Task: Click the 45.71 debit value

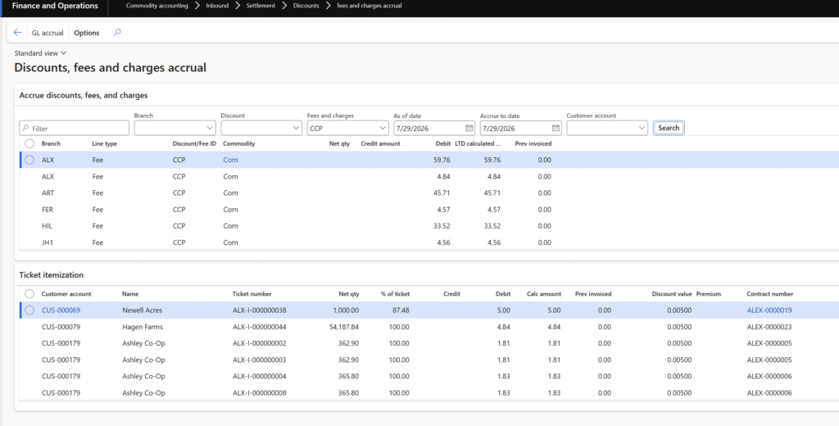Action: [442, 193]
